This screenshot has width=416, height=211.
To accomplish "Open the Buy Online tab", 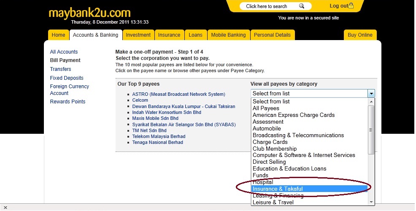I will pos(360,35).
